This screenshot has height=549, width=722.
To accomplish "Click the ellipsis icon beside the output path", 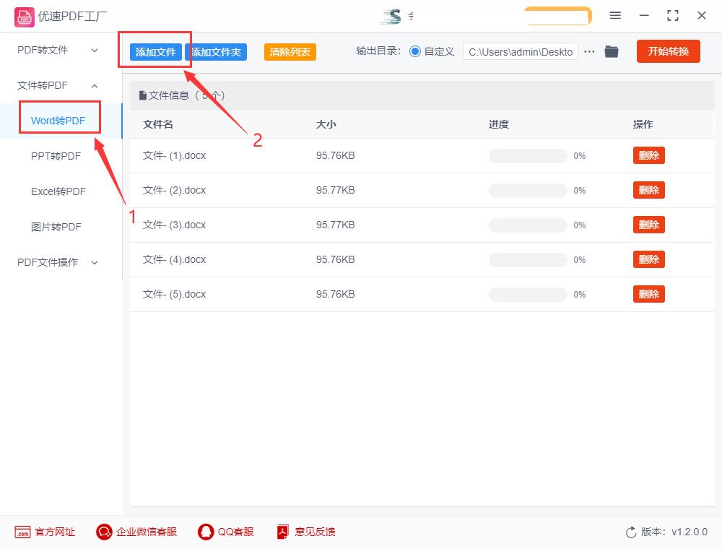I will pos(589,51).
